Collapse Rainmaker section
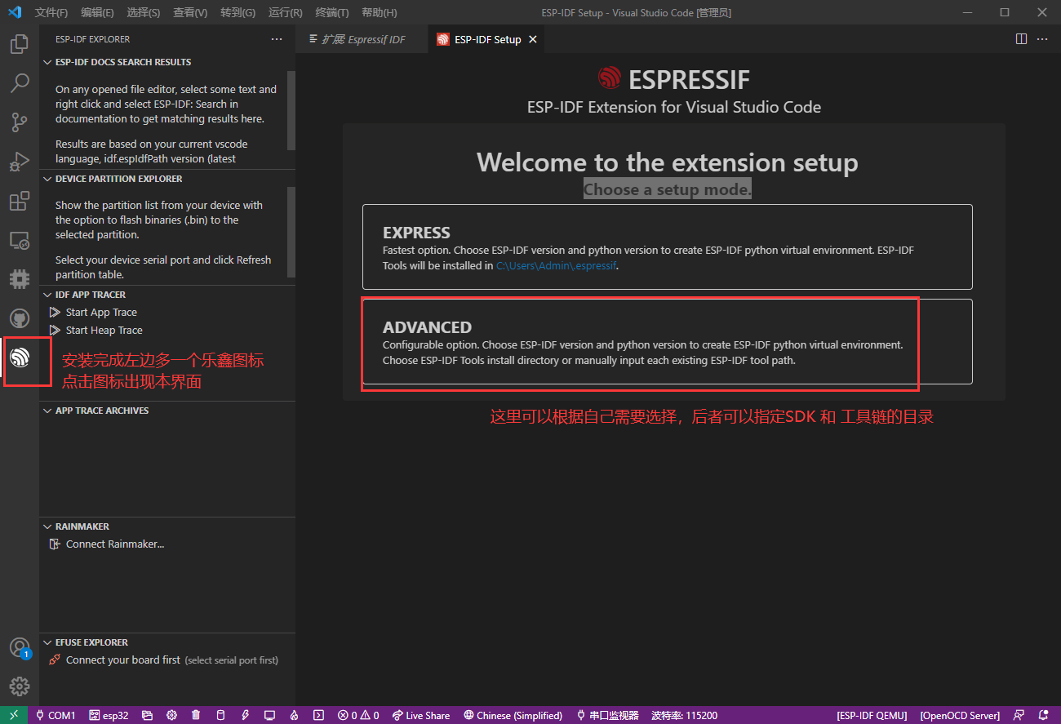1061x724 pixels. click(167, 526)
